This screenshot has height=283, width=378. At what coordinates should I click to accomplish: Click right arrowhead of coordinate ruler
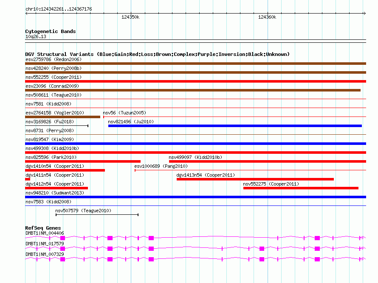point(365,14)
